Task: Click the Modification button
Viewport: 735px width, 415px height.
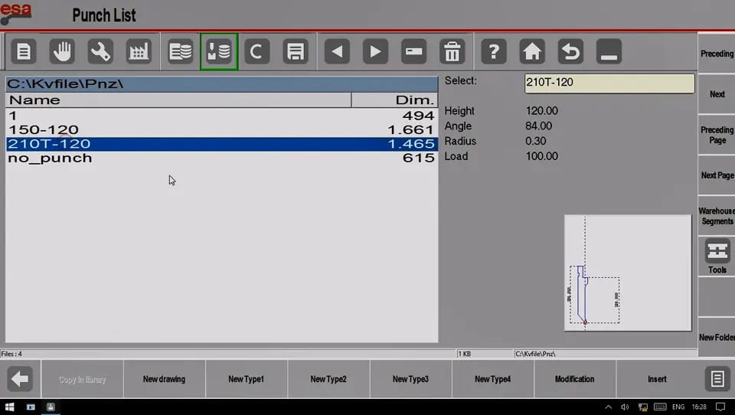Action: (x=575, y=379)
